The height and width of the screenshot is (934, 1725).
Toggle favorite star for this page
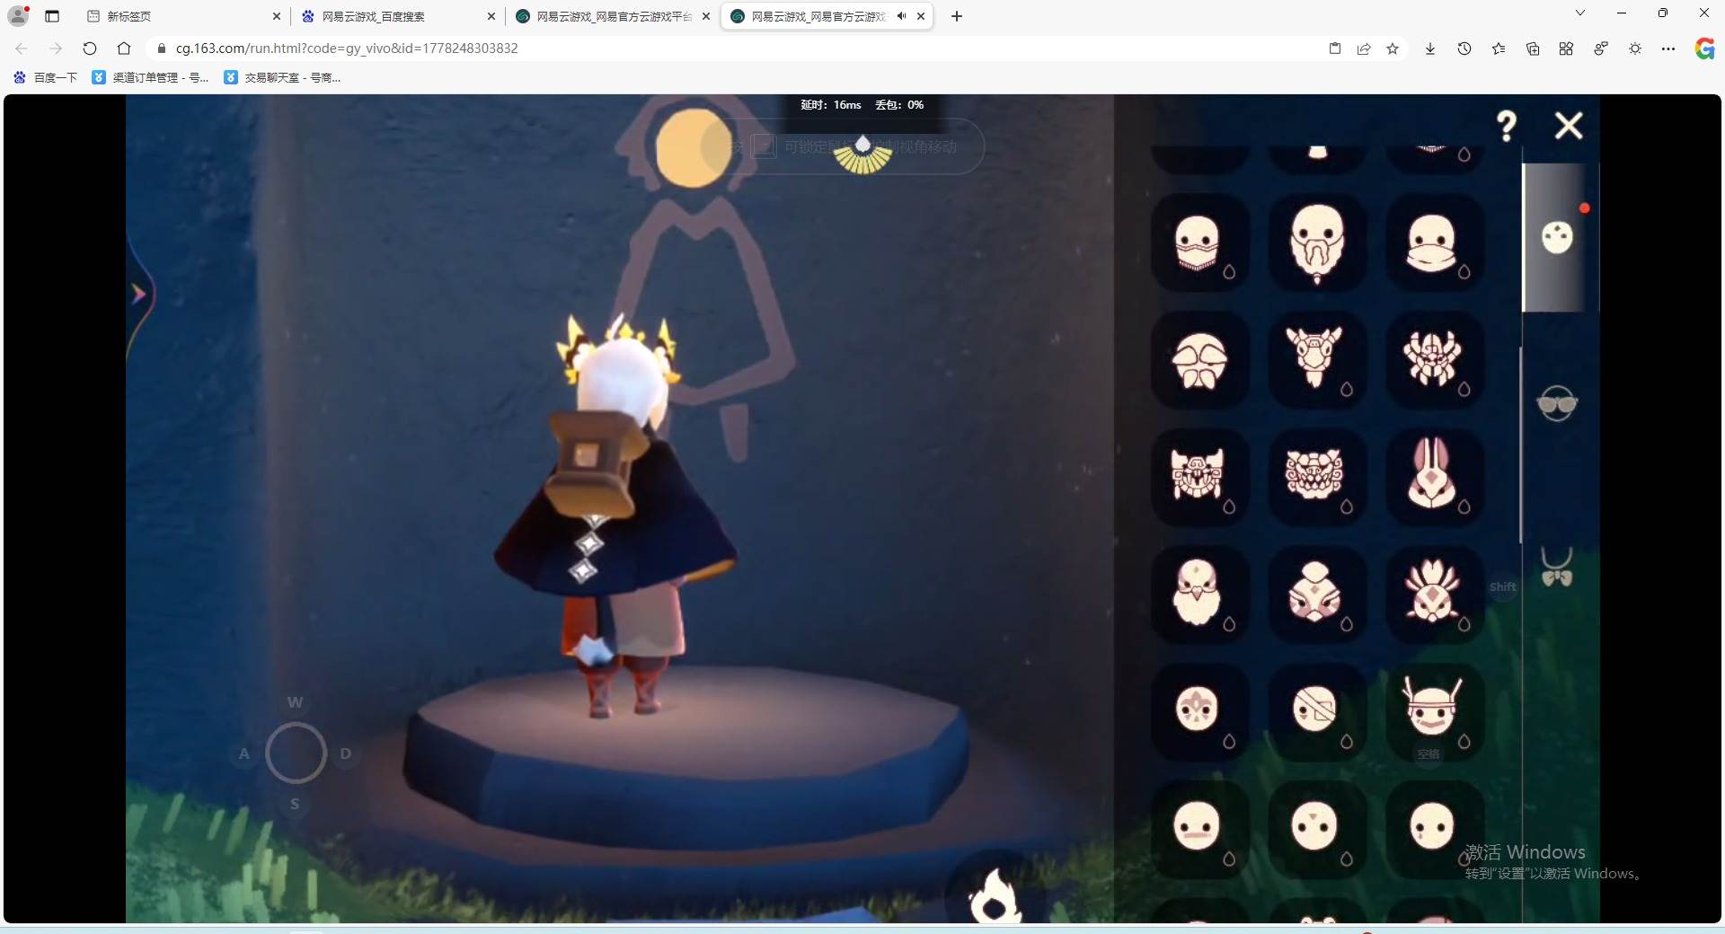coord(1393,48)
